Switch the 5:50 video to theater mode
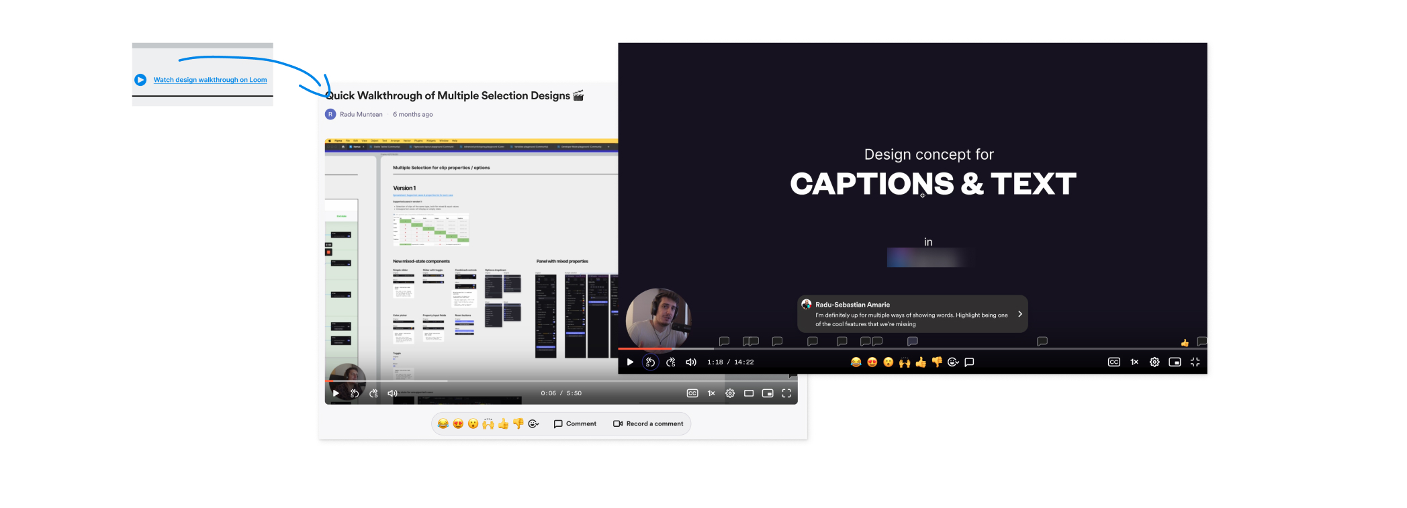Screen dimensions: 1407x508 pyautogui.click(x=749, y=393)
